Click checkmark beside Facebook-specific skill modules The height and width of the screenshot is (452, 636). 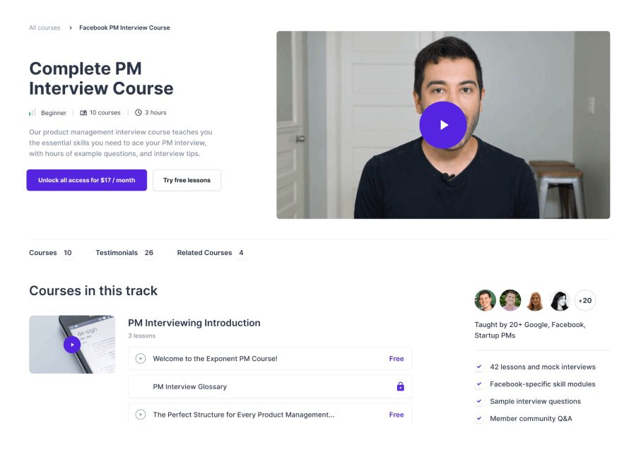(x=479, y=384)
